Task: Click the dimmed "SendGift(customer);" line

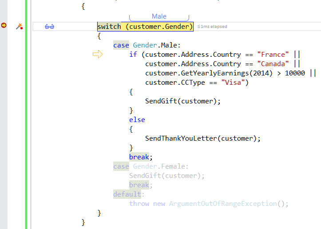Action: pos(166,176)
